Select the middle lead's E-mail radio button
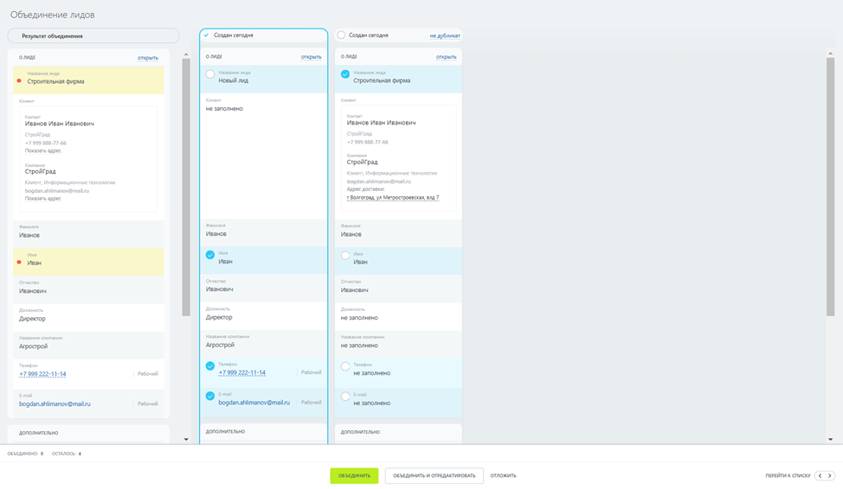The height and width of the screenshot is (489, 843). (210, 397)
